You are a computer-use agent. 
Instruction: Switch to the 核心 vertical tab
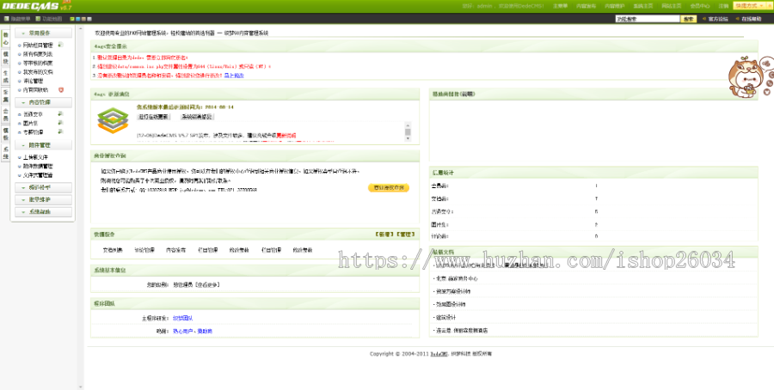point(5,40)
